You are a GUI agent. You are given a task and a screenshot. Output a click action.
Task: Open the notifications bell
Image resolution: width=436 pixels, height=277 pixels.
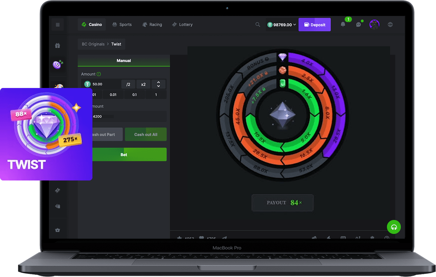(343, 24)
